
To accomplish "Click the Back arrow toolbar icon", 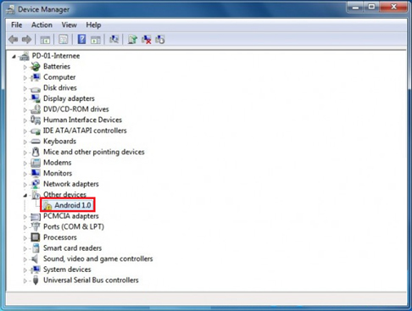I will (14, 39).
